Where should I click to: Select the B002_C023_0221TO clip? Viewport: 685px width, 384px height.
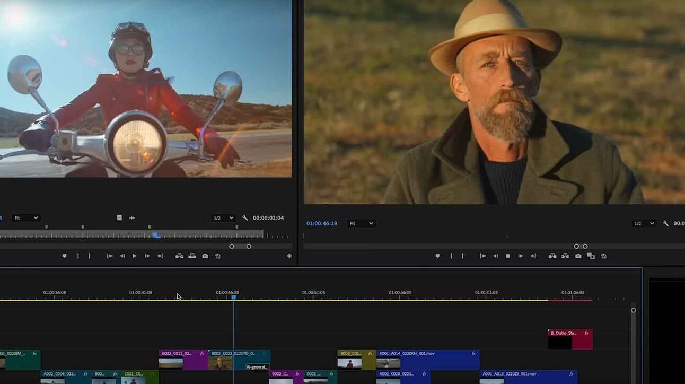point(239,360)
